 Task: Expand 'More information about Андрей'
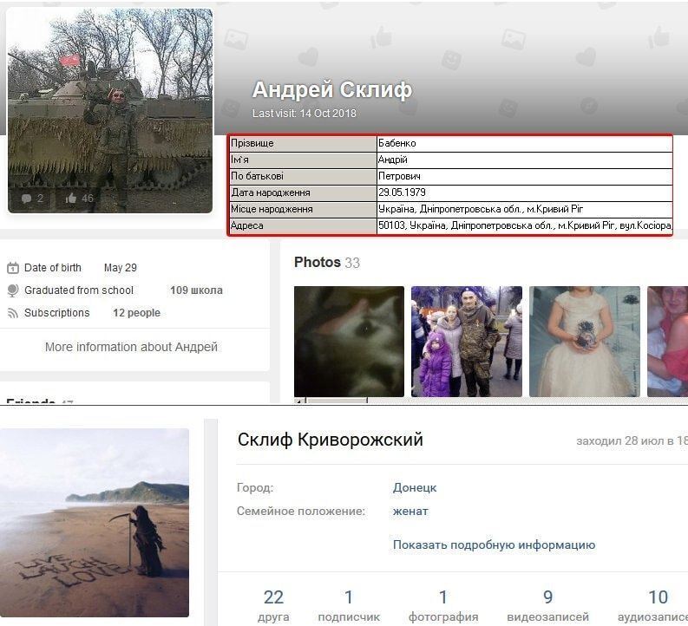click(131, 347)
